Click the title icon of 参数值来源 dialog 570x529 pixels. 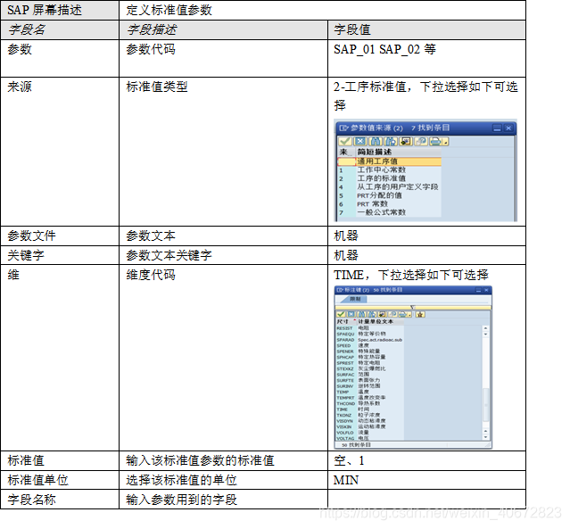[343, 128]
